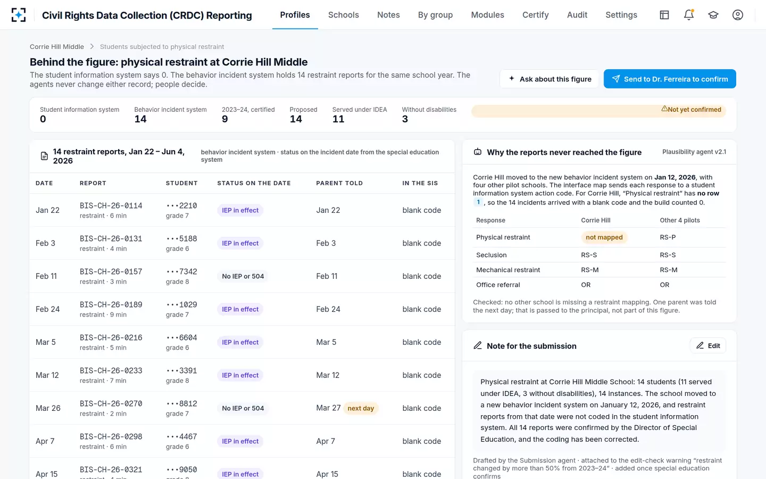Click the agent icon beside Why the reports

coord(478,152)
